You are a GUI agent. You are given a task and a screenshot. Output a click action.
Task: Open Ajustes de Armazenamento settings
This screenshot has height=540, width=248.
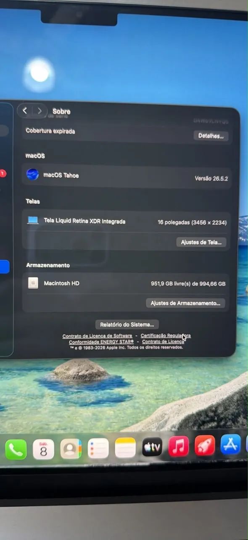(185, 303)
